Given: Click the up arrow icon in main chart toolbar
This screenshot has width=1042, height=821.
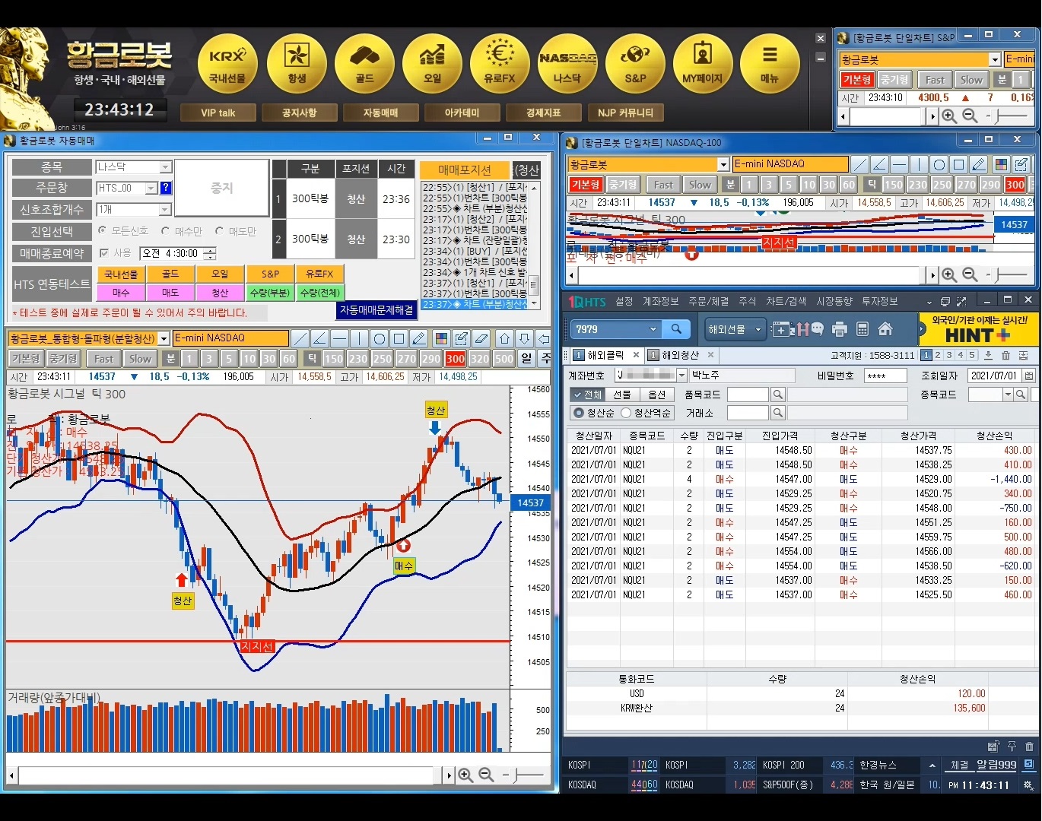Looking at the screenshot, I should pos(504,338).
